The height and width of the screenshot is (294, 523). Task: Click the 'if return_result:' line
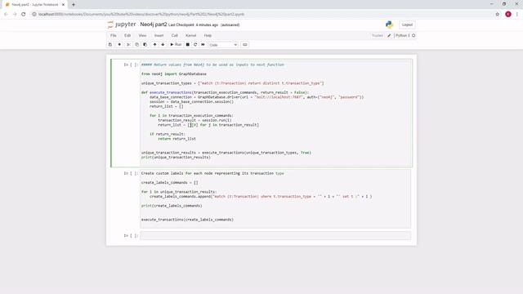click(x=168, y=134)
